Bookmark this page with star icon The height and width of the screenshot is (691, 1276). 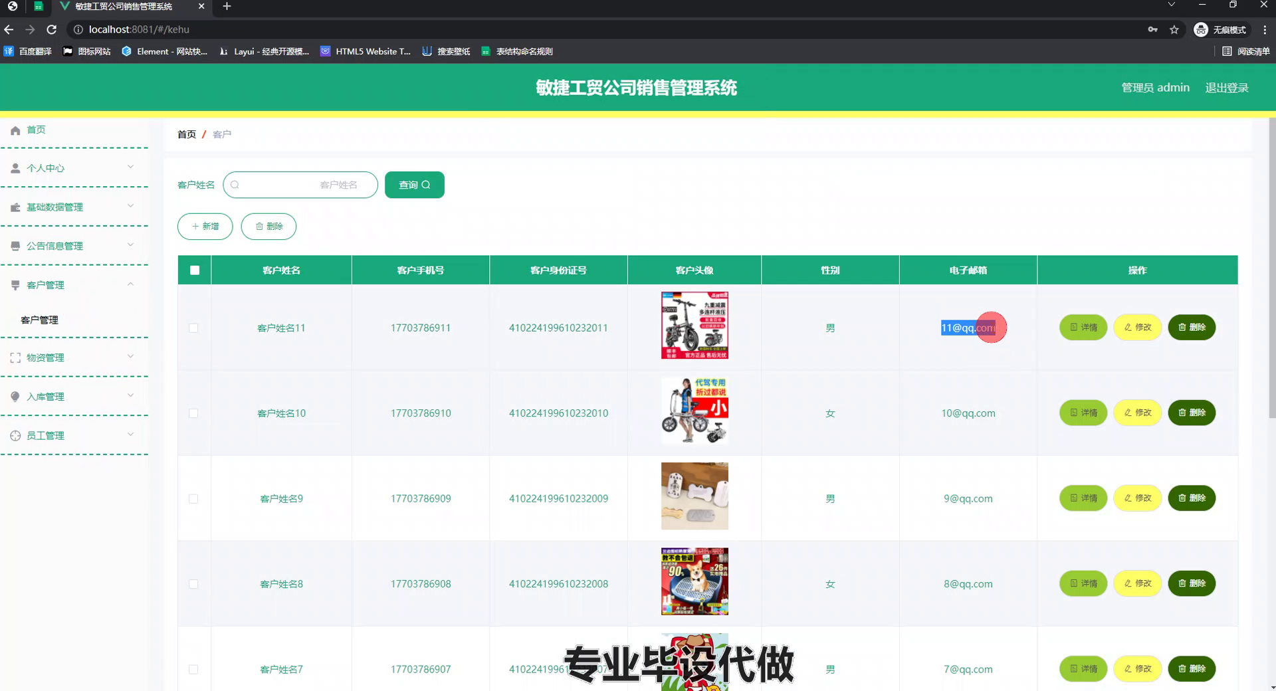(x=1174, y=29)
